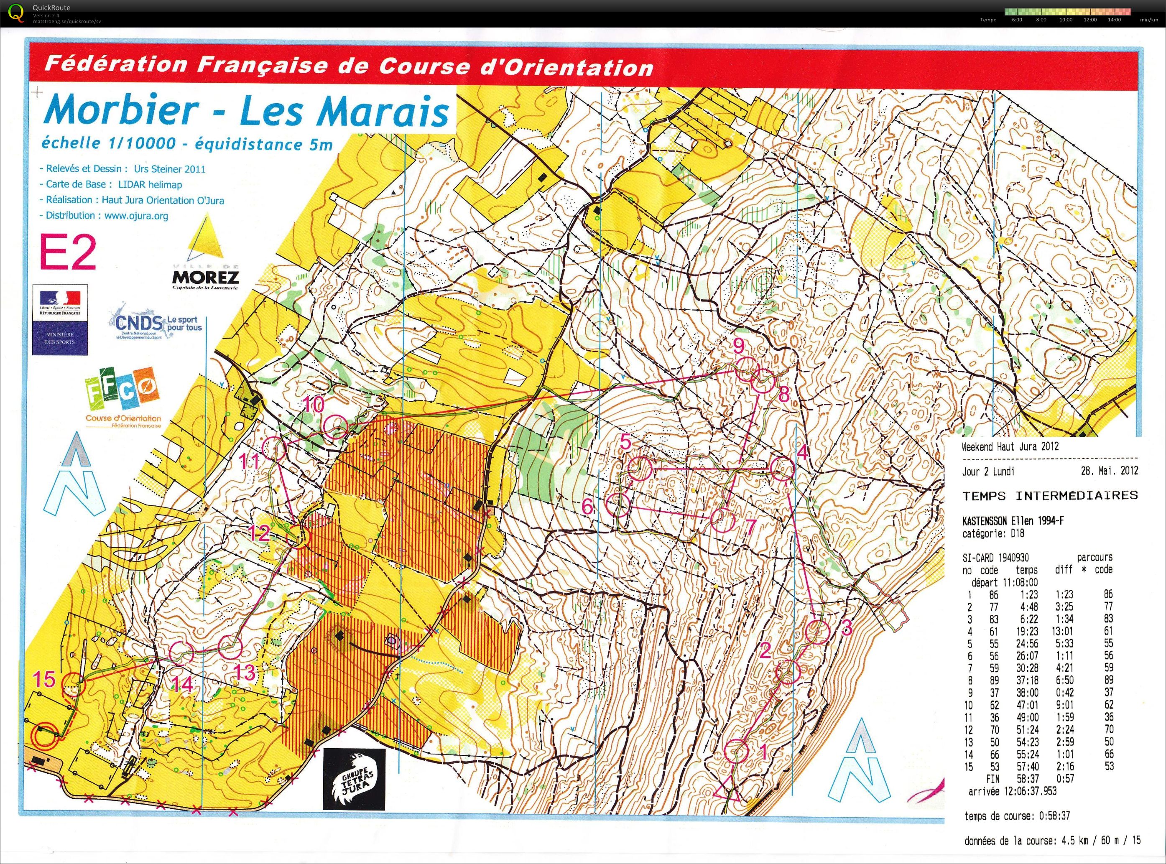Click the www.ojura.org distribution text
The image size is (1166, 864).
tap(137, 215)
